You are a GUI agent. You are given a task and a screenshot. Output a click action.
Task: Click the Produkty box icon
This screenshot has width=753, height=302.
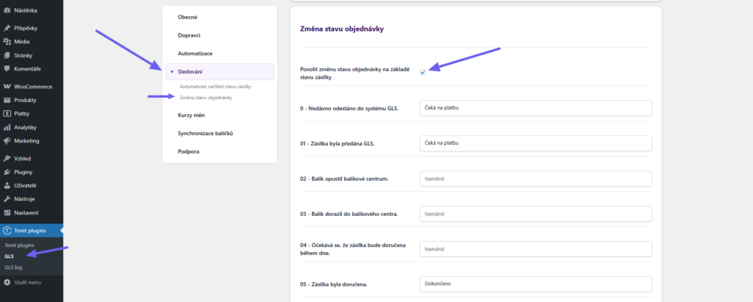pos(7,101)
